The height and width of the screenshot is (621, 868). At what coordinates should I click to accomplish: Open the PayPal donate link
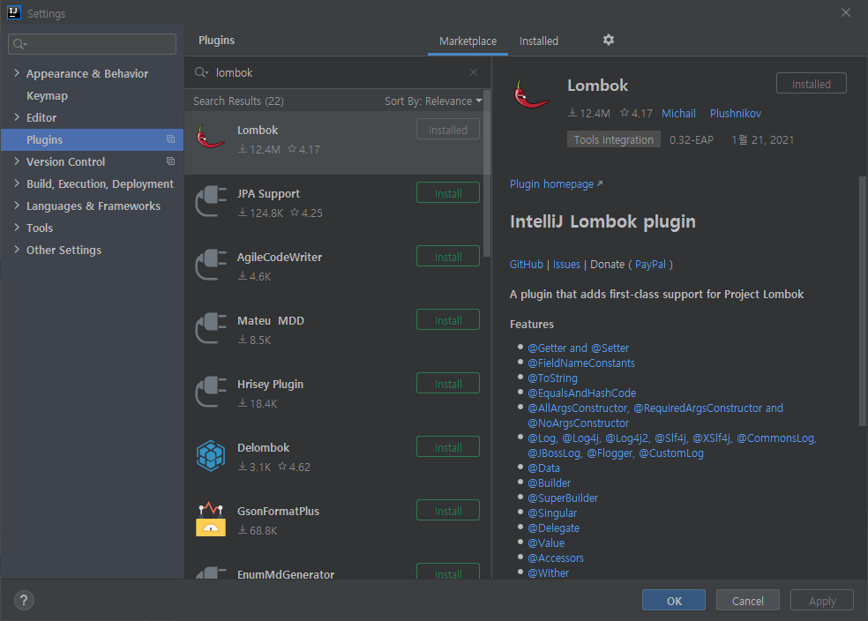click(x=650, y=265)
